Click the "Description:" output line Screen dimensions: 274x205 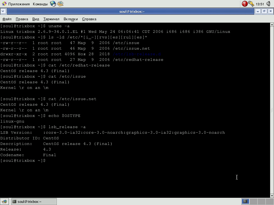tap(56, 144)
